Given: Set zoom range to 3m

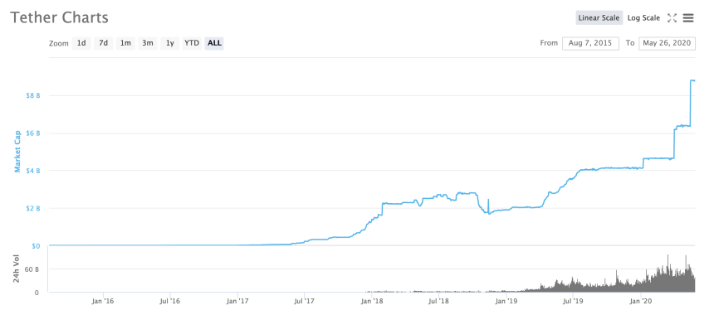Looking at the screenshot, I should [x=148, y=43].
